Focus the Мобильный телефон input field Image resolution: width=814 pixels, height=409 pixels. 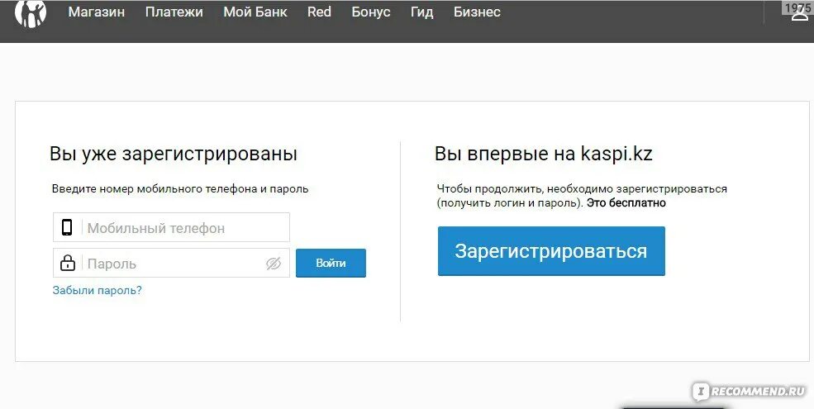tap(171, 227)
